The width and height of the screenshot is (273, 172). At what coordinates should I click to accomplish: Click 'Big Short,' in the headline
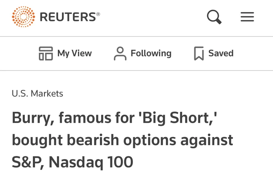click(x=183, y=118)
